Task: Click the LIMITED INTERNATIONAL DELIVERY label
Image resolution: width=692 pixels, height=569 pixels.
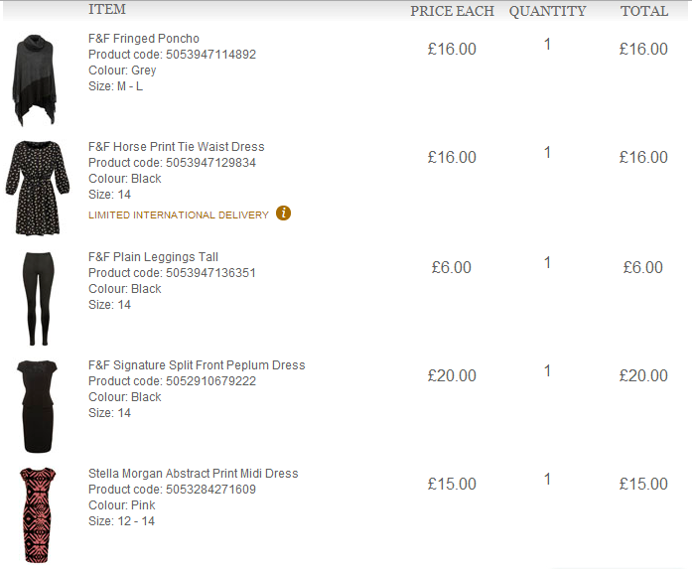Action: (x=179, y=214)
